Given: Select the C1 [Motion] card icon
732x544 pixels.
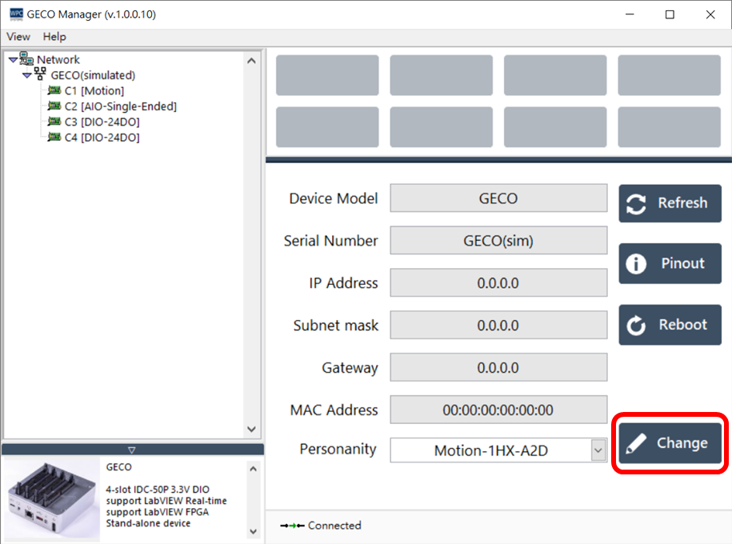Looking at the screenshot, I should pyautogui.click(x=54, y=90).
